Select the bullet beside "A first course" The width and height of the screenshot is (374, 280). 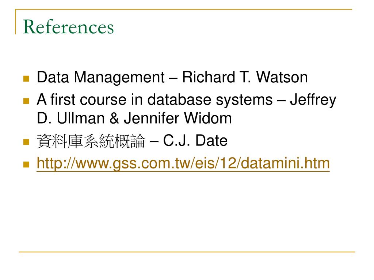(x=26, y=101)
